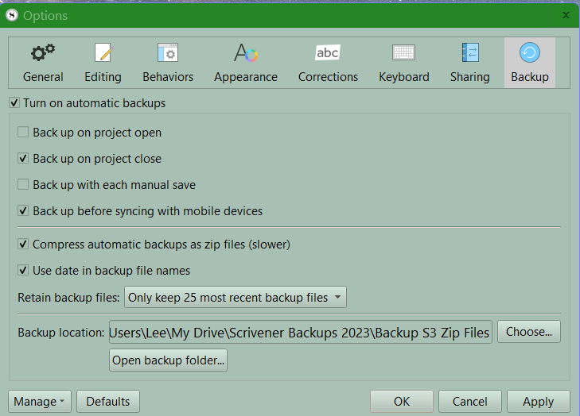The width and height of the screenshot is (580, 416).
Task: Expand the Retain backup files dropdown
Action: coord(235,298)
